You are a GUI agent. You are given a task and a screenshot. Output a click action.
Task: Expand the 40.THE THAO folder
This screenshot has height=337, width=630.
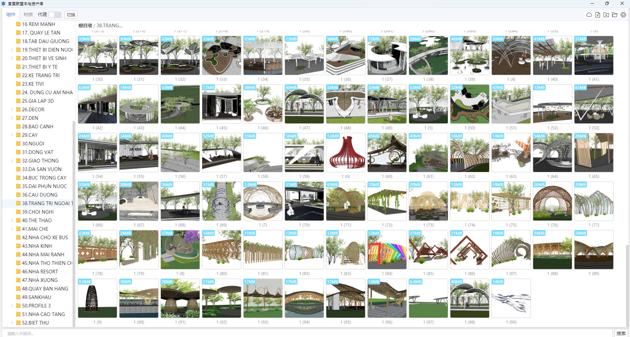(12, 221)
